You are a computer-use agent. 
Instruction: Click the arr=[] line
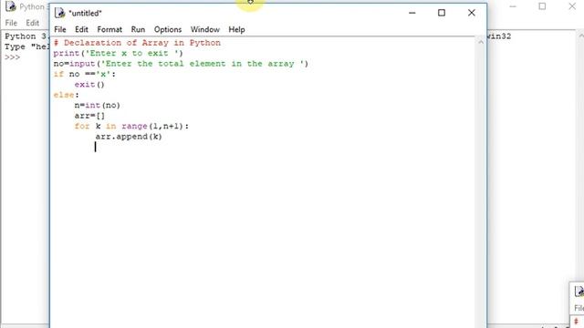click(89, 116)
